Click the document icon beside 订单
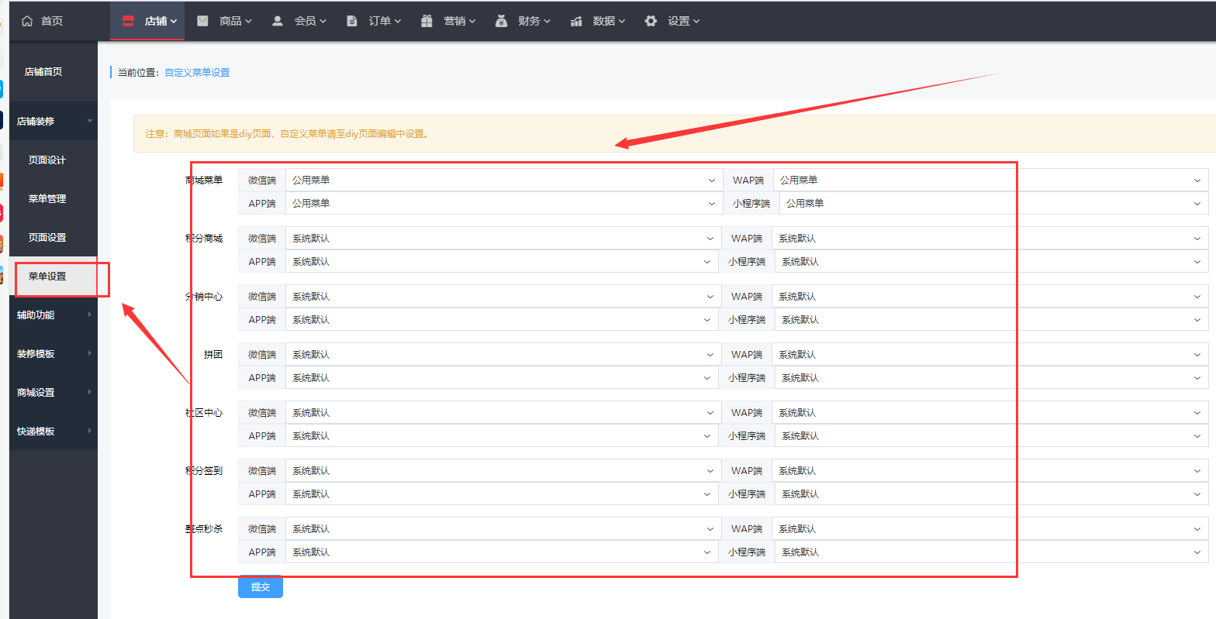The height and width of the screenshot is (619, 1216). click(352, 21)
